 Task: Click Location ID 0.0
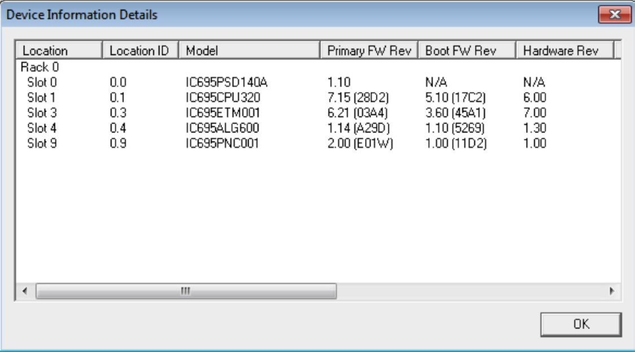click(118, 82)
